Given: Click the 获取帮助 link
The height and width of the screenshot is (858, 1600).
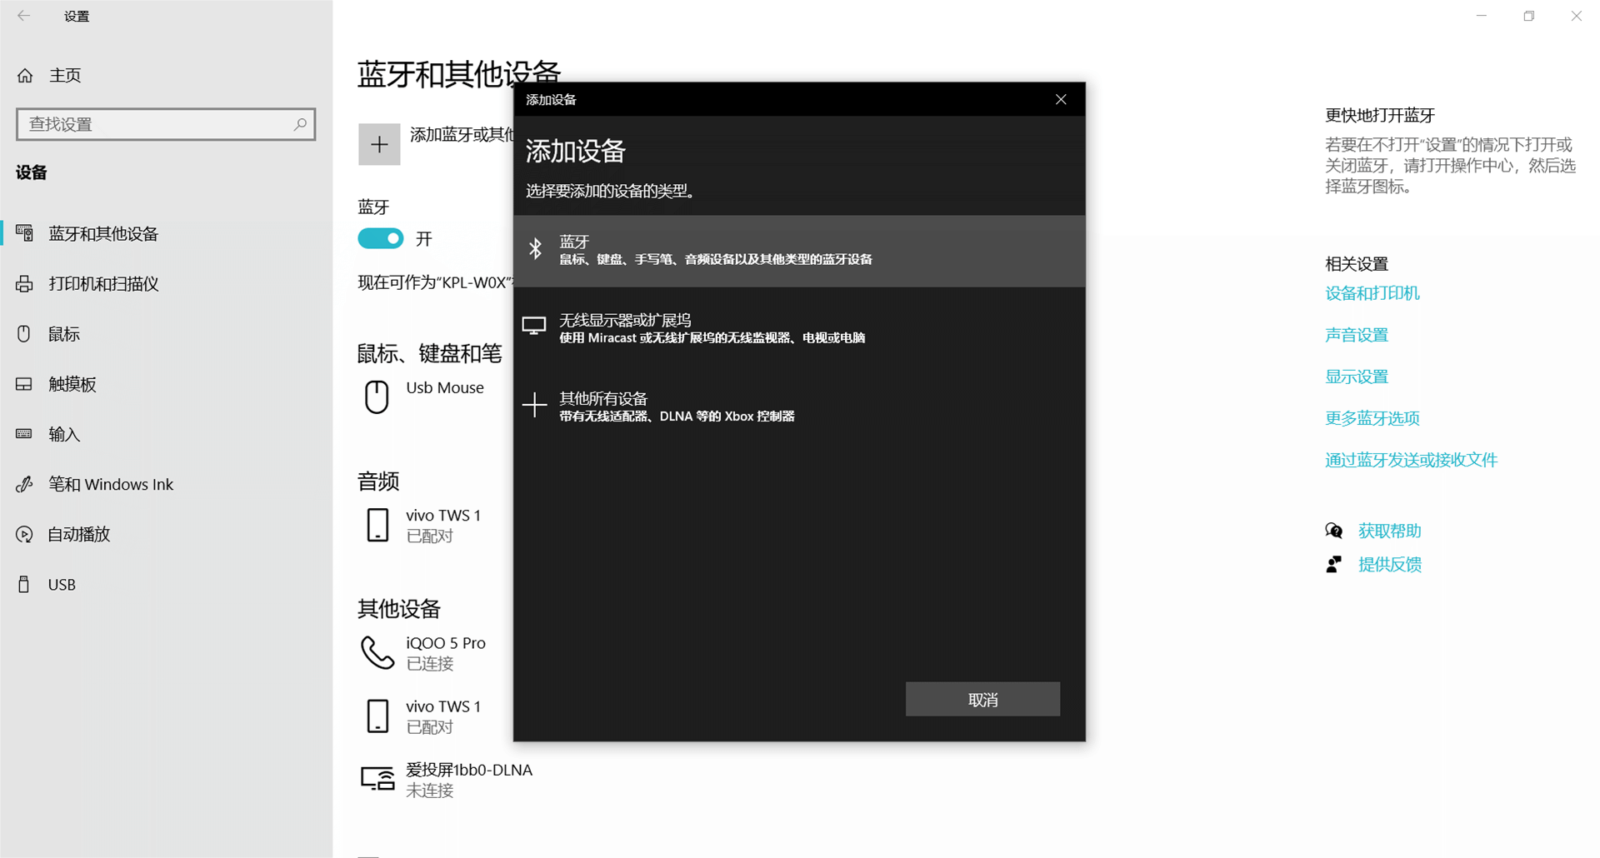Looking at the screenshot, I should coord(1389,531).
